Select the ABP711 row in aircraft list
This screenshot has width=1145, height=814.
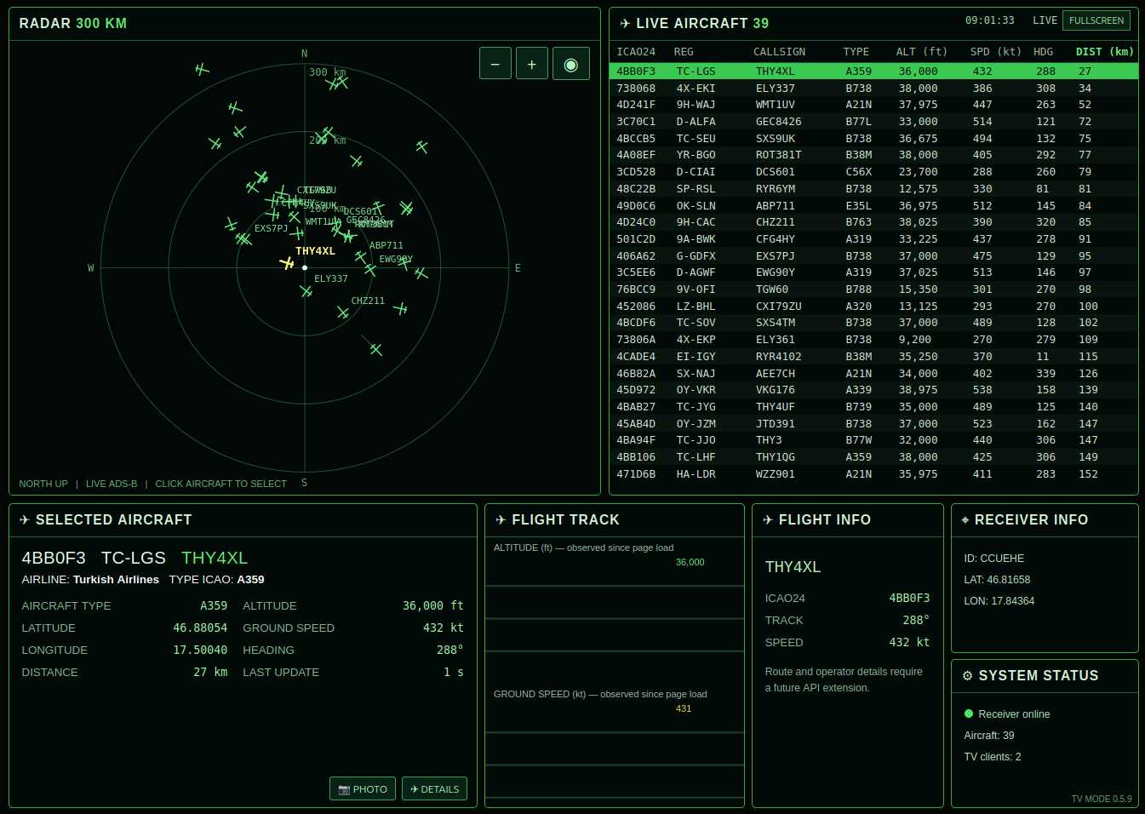click(x=873, y=206)
